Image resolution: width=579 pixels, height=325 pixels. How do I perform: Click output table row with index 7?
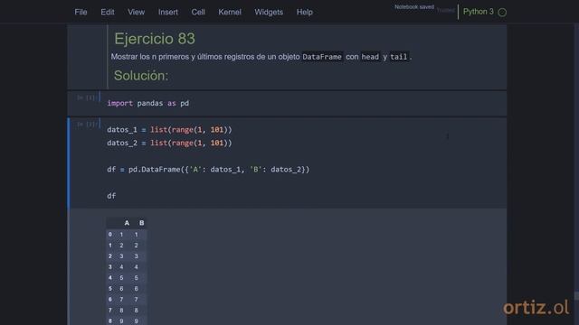point(127,311)
